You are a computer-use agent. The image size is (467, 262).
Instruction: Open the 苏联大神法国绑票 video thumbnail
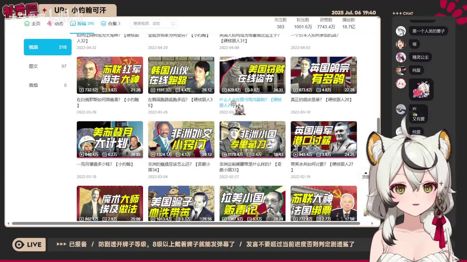pos(324,203)
